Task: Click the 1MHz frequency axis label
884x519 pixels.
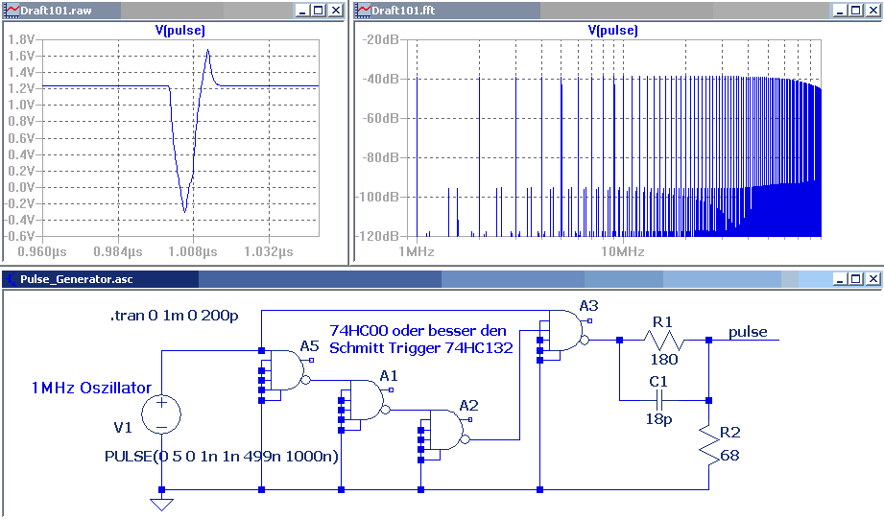Action: tap(416, 251)
